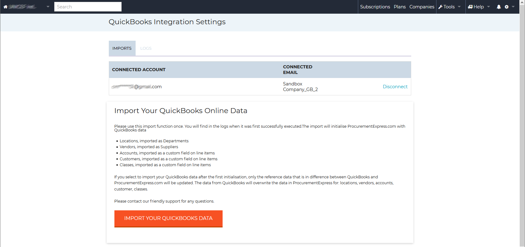Click 'Please contact our friendly support' text
The image size is (525, 247).
pyautogui.click(x=164, y=201)
